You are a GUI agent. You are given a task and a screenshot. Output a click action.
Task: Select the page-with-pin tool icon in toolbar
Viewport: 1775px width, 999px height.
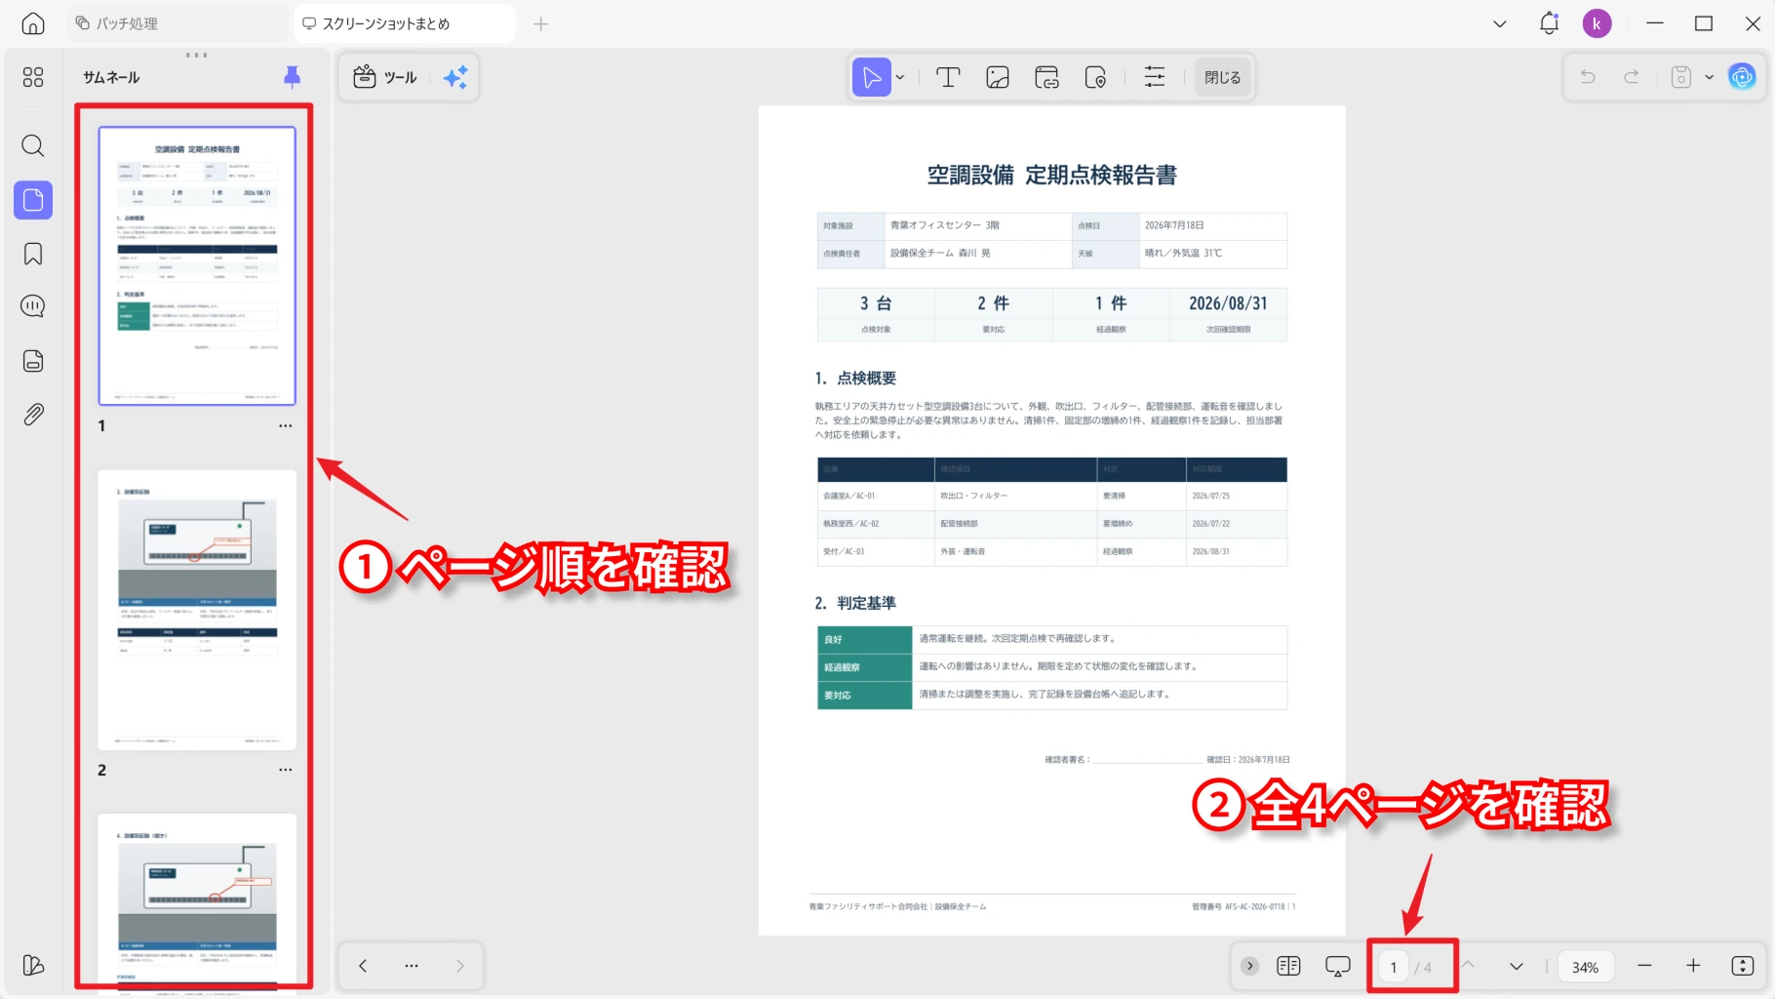pyautogui.click(x=1095, y=77)
